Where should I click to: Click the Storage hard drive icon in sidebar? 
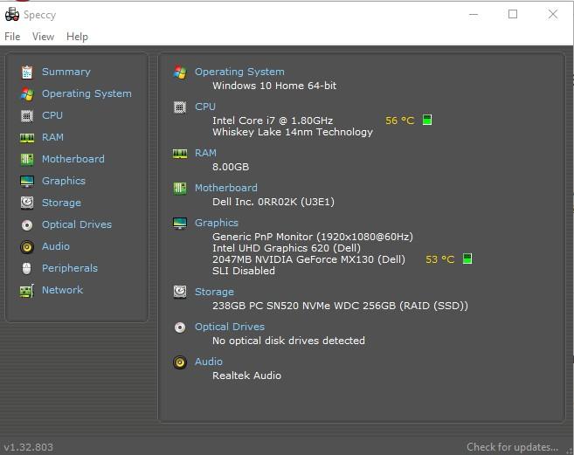[x=27, y=203]
